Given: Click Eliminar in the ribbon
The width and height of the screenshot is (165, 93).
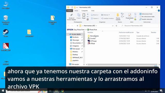Looking at the screenshot, I should pos(105,15).
